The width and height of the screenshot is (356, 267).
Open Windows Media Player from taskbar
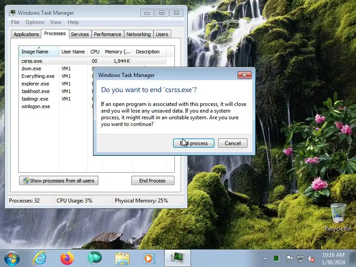(150, 259)
